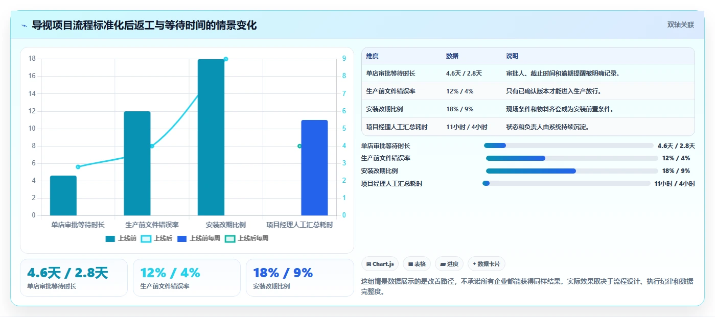
Task: Click the description 现场条件和物料齐套成为安装前置条件
Action: 560,109
